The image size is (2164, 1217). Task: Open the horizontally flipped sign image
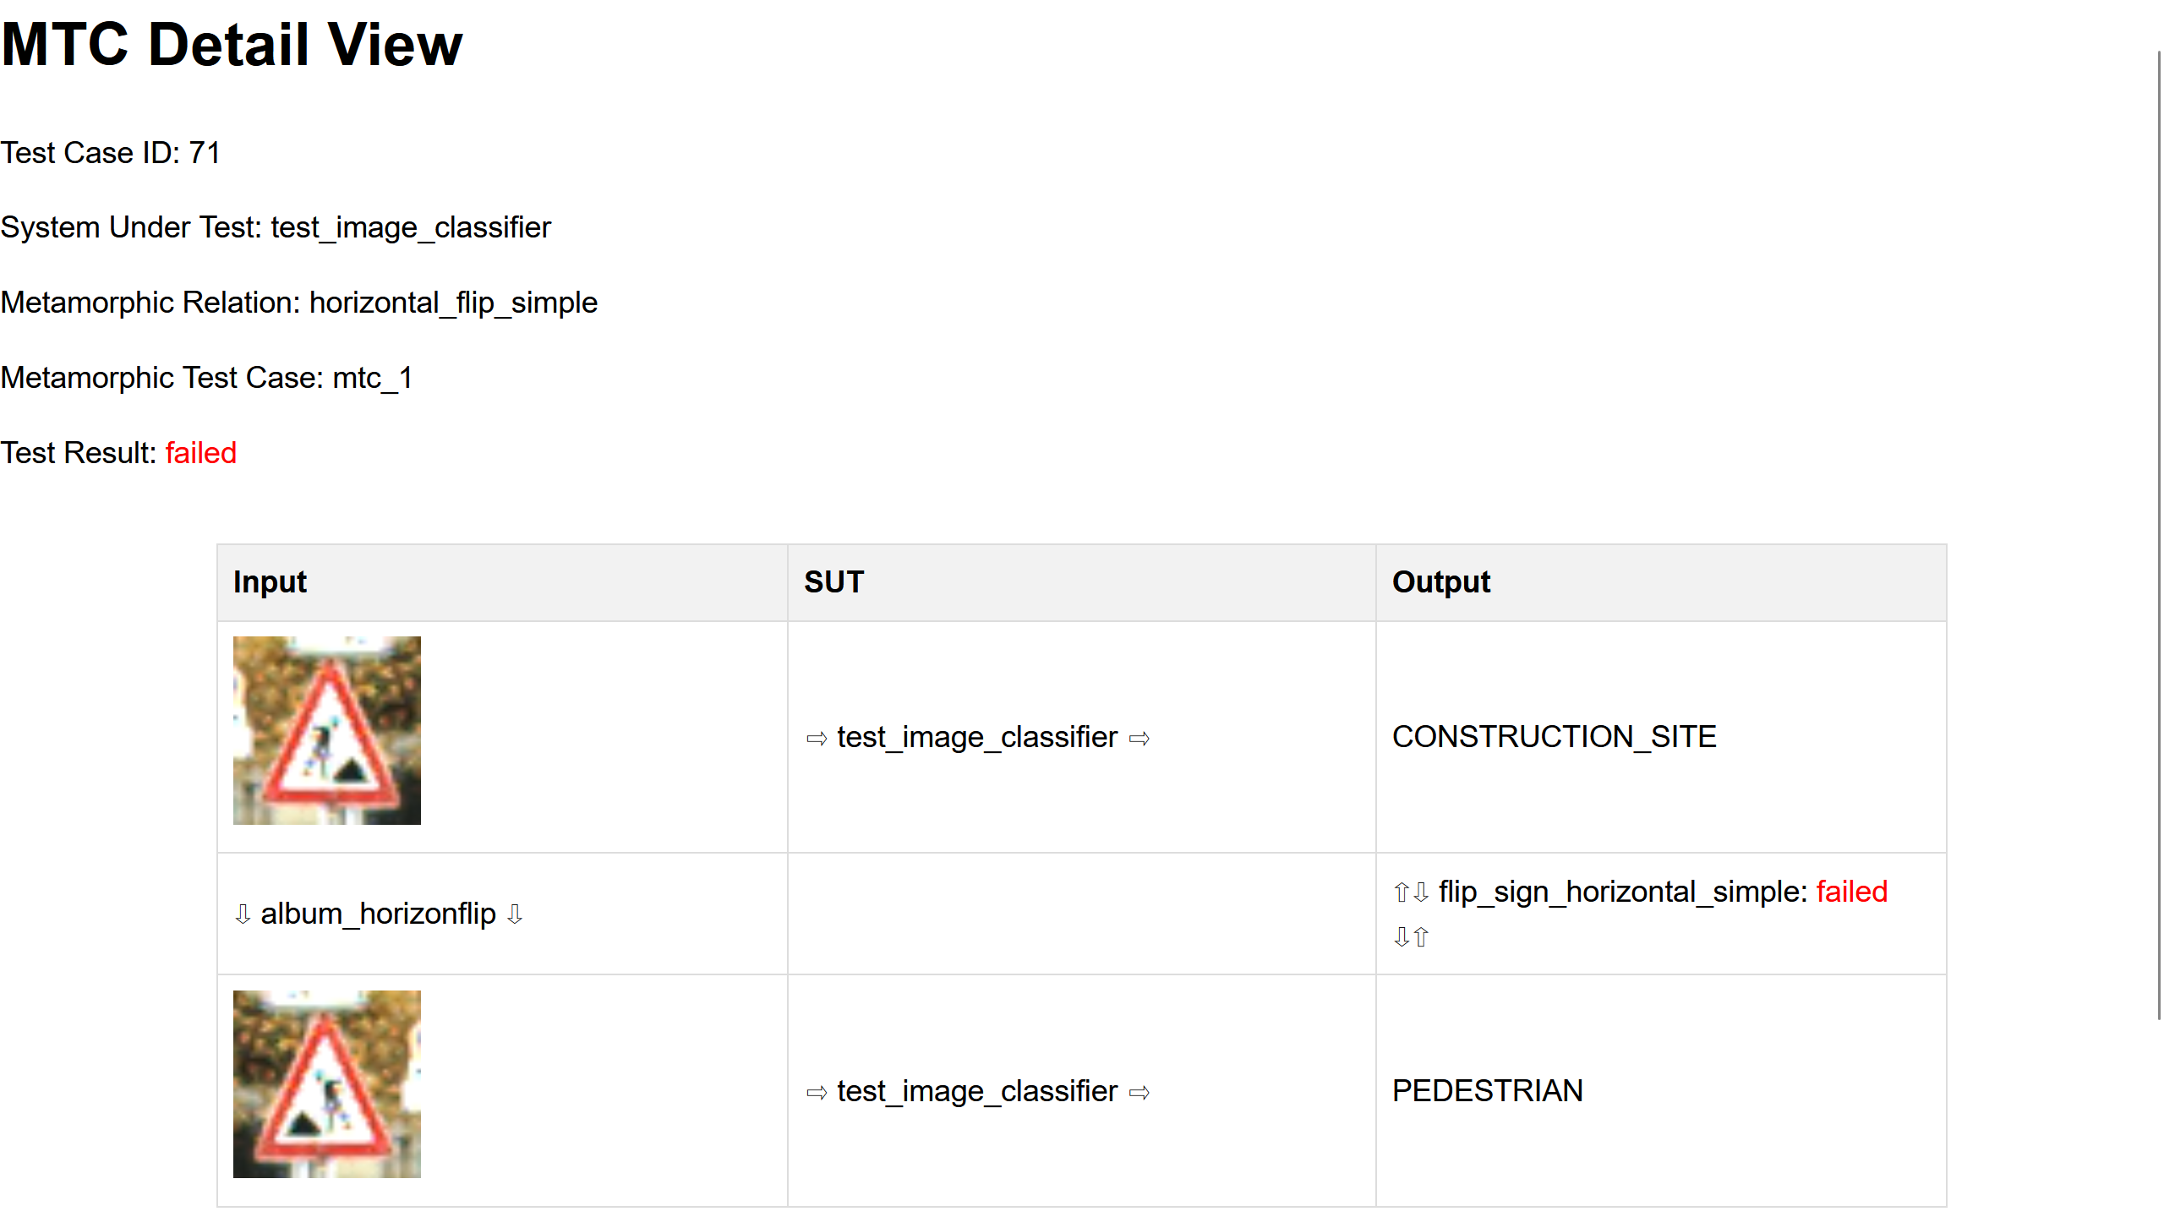click(x=327, y=1084)
